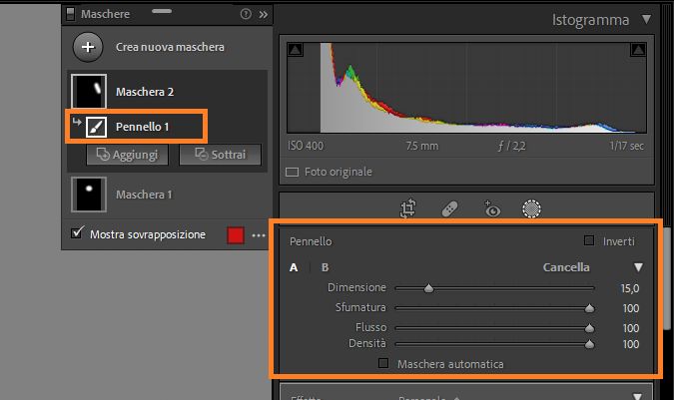
Task: Switch to Cancella erase brush
Action: click(566, 267)
